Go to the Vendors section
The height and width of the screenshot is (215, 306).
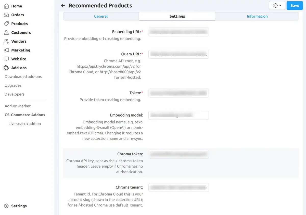[19, 41]
